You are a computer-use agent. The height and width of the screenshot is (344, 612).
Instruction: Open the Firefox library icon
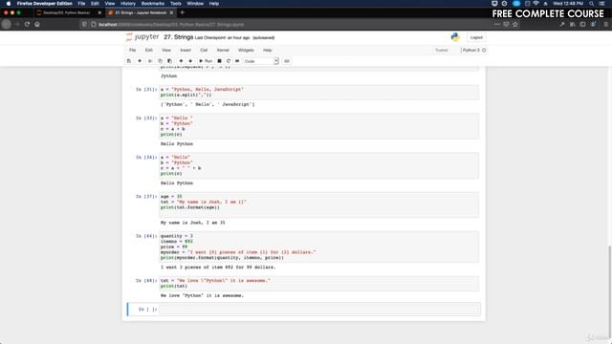coord(572,24)
